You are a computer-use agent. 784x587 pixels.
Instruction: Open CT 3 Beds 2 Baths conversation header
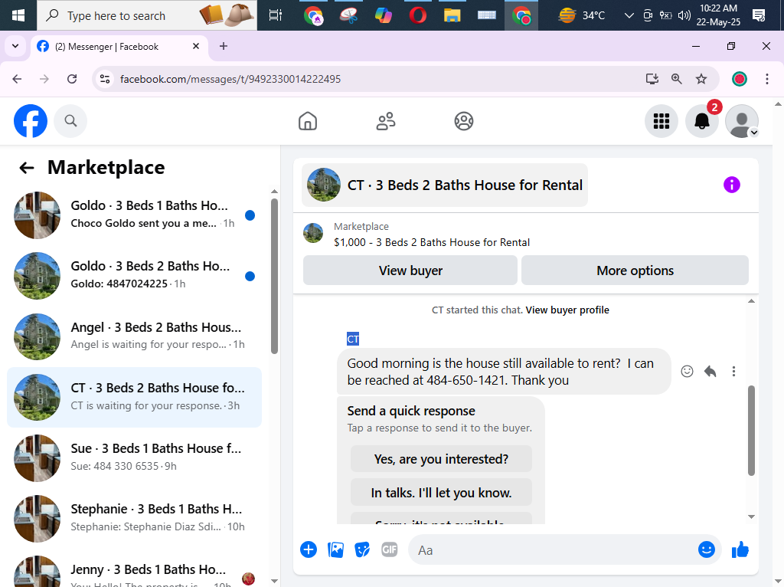tap(445, 185)
